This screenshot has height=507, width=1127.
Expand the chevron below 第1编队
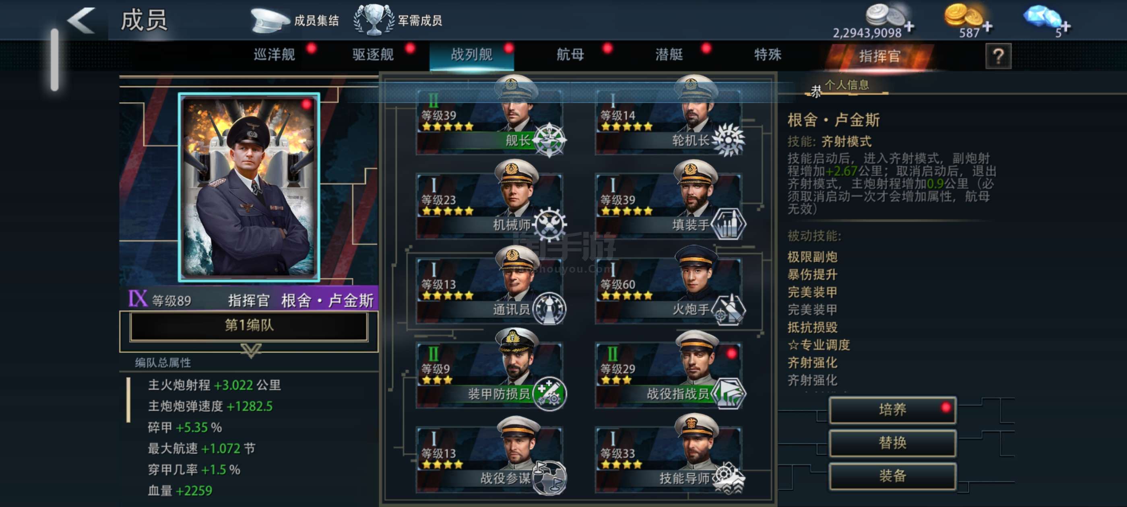[x=251, y=350]
